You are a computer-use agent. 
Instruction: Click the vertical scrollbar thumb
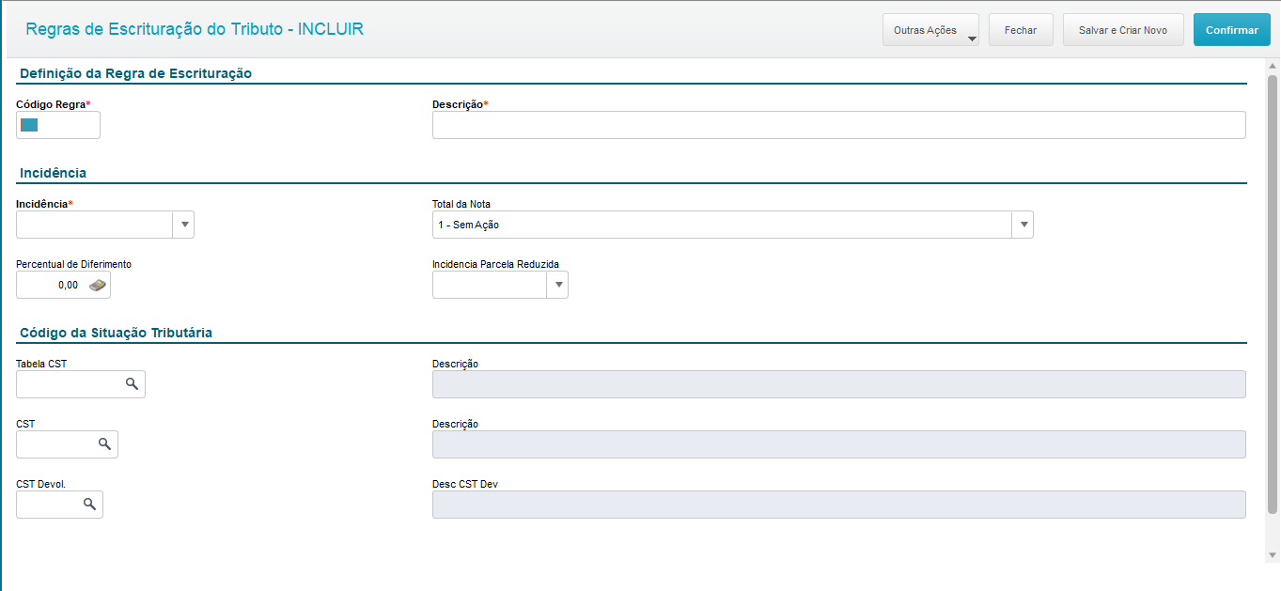coord(1273,293)
